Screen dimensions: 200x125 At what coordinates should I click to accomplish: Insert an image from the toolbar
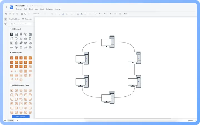point(26,14)
